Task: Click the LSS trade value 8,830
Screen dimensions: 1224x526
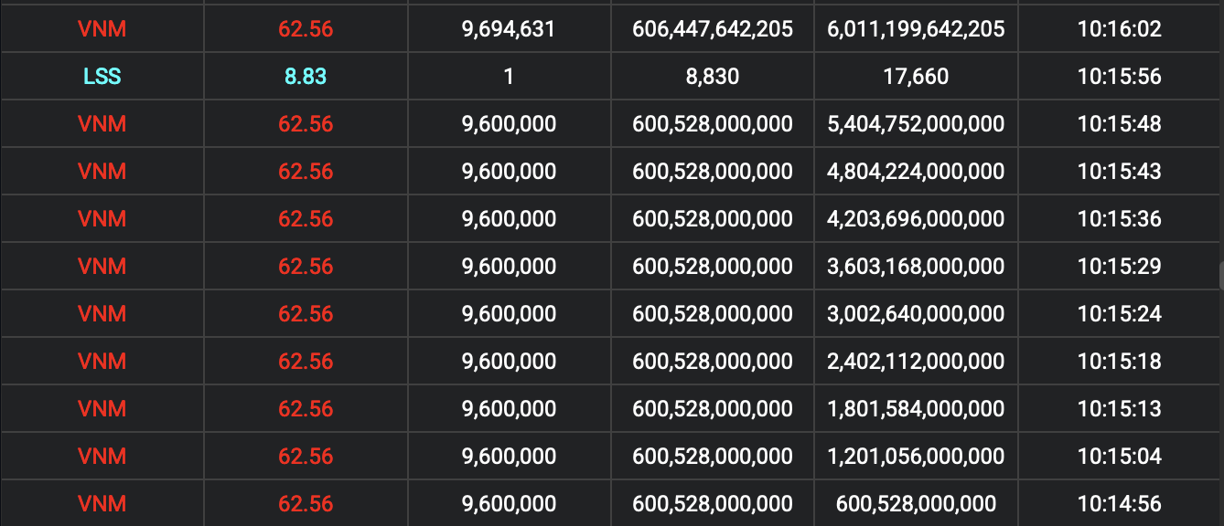Action: pyautogui.click(x=713, y=77)
